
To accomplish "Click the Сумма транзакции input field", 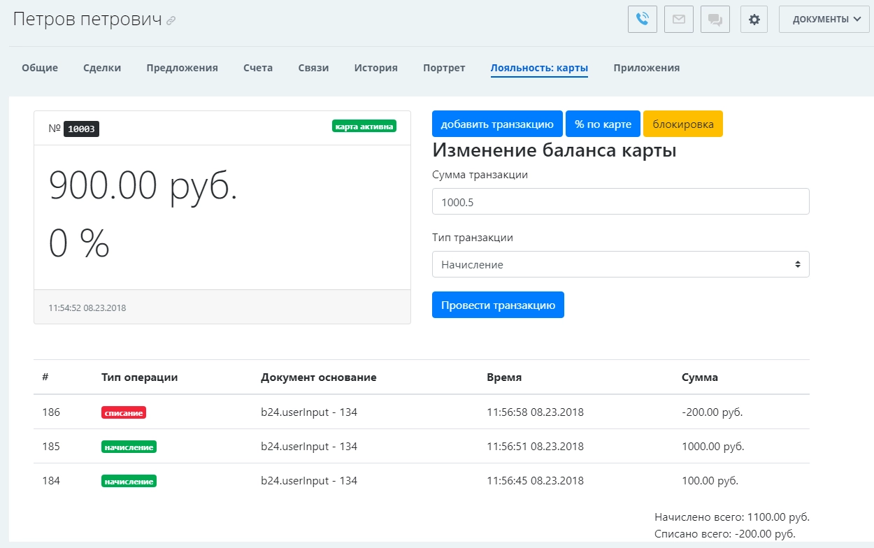I will [621, 201].
